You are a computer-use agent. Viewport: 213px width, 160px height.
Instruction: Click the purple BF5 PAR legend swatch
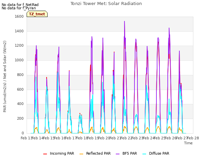pyautogui.click(x=117, y=154)
